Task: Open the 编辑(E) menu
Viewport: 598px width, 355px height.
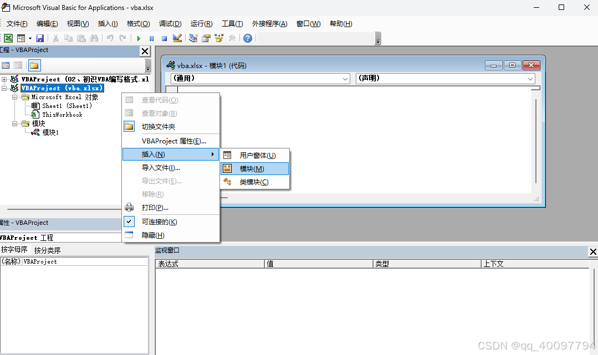Action: 47,24
